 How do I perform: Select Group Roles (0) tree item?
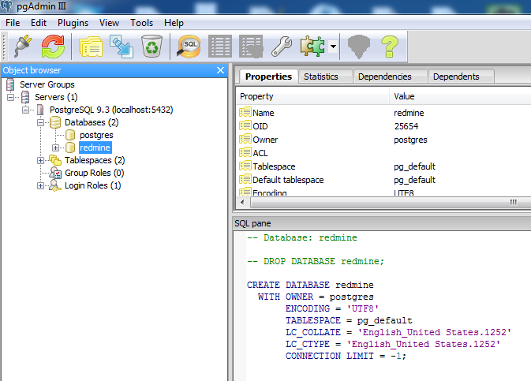[94, 173]
